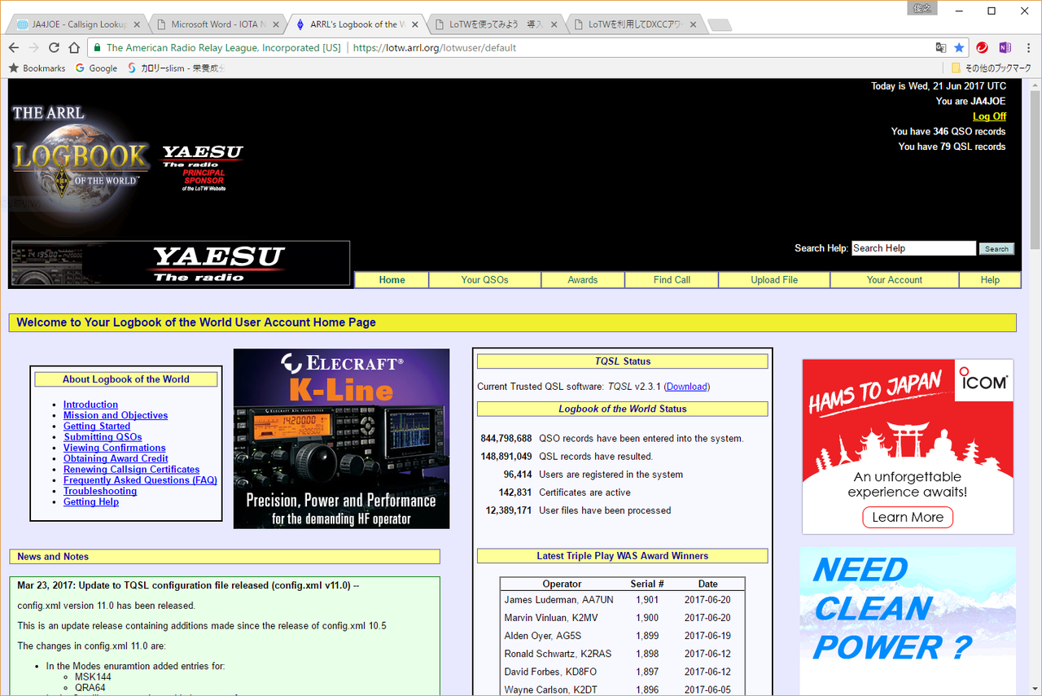Image resolution: width=1042 pixels, height=696 pixels.
Task: Open the Introduction link
Action: pyautogui.click(x=90, y=405)
